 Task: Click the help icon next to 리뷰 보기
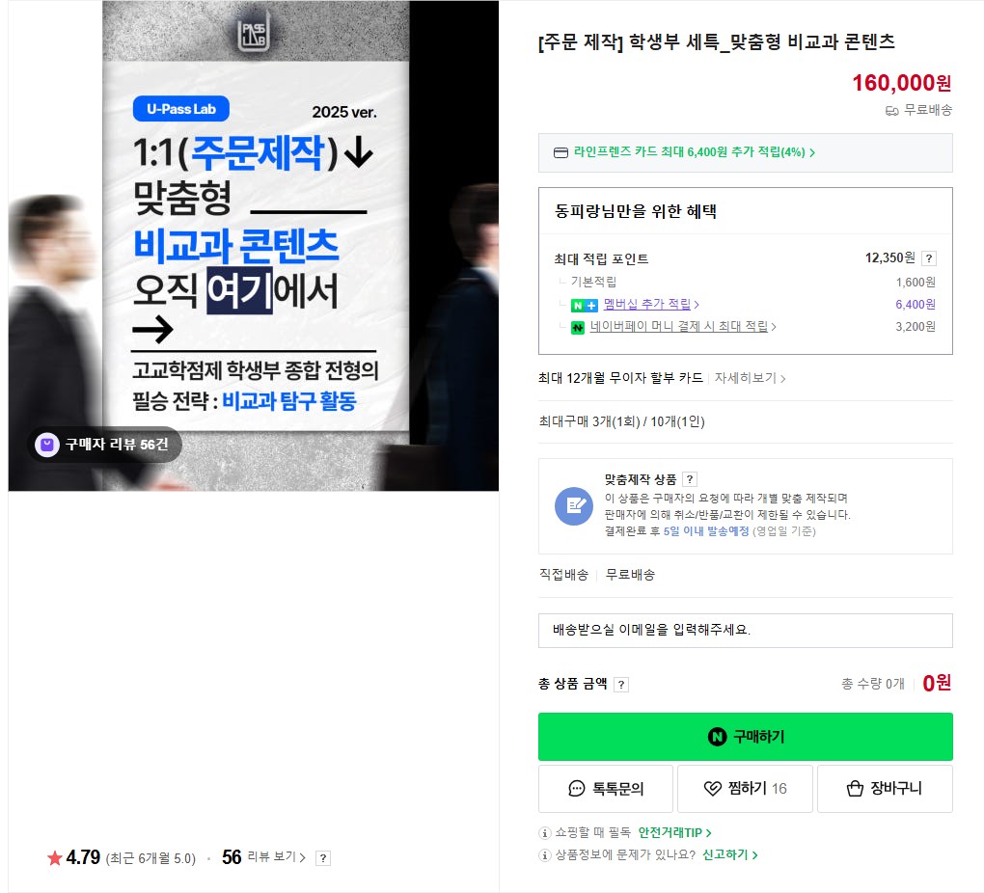322,858
